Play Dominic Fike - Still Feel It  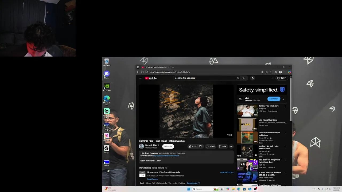click(247, 151)
